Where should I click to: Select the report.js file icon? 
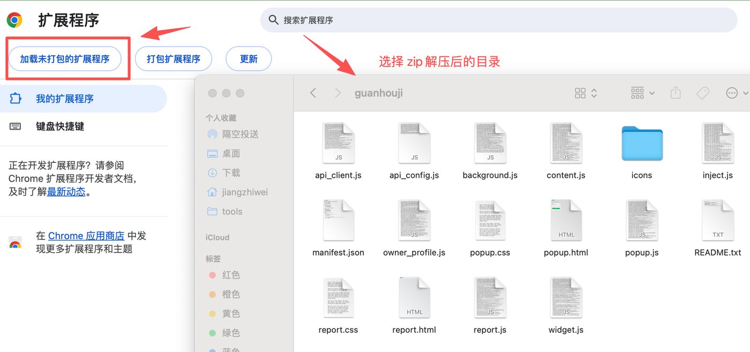[490, 297]
